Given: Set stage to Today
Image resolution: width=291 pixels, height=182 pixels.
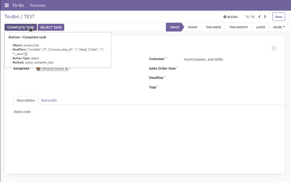Looking at the screenshot, I should tap(192, 27).
